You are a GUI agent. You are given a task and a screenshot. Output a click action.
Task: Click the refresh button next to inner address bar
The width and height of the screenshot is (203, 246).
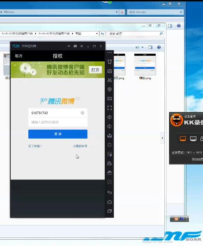[x=102, y=33]
